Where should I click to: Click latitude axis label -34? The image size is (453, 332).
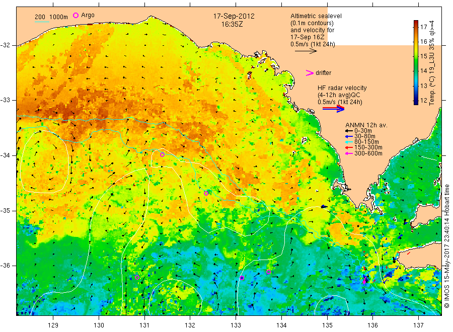coord(5,155)
